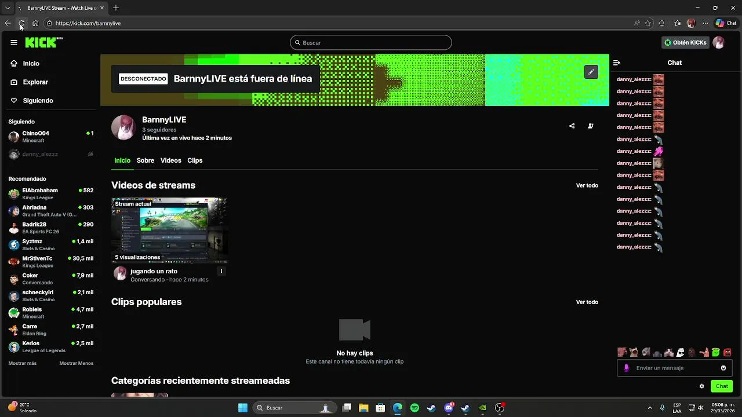This screenshot has width=742, height=417.
Task: Open the Kick profile avatar menu
Action: point(719,43)
